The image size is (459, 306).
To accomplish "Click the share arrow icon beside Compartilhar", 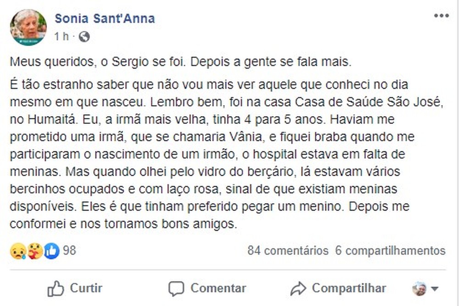I will coord(298,289).
